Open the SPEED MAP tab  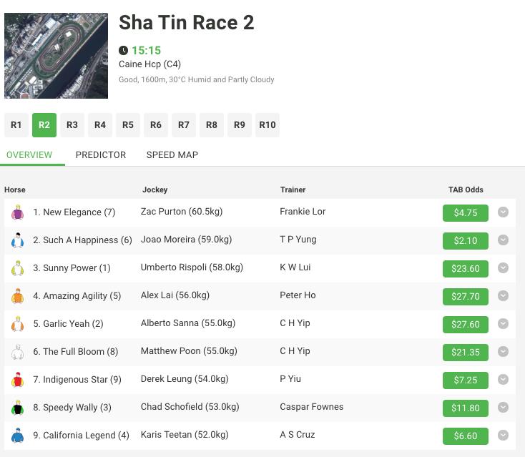coord(172,154)
